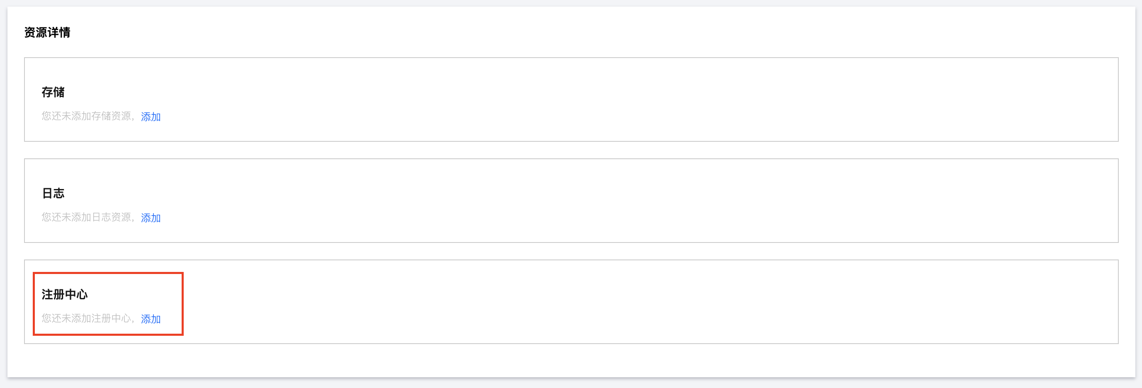Viewport: 1142px width, 388px height.
Task: Click the 您还未添加注册中心 hint text
Action: [x=87, y=318]
